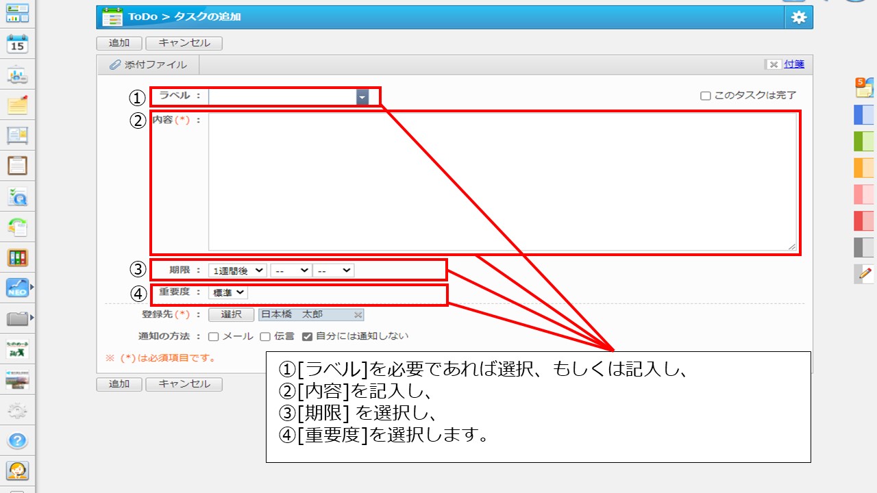The height and width of the screenshot is (493, 877).
Task: Open the last -- dropdown in 期限 row
Action: click(334, 270)
